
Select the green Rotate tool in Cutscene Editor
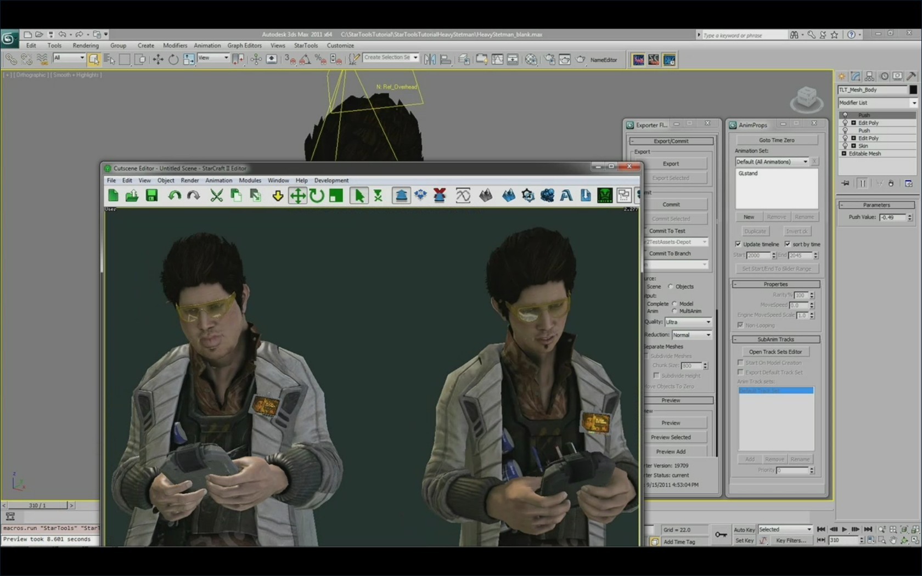point(317,195)
